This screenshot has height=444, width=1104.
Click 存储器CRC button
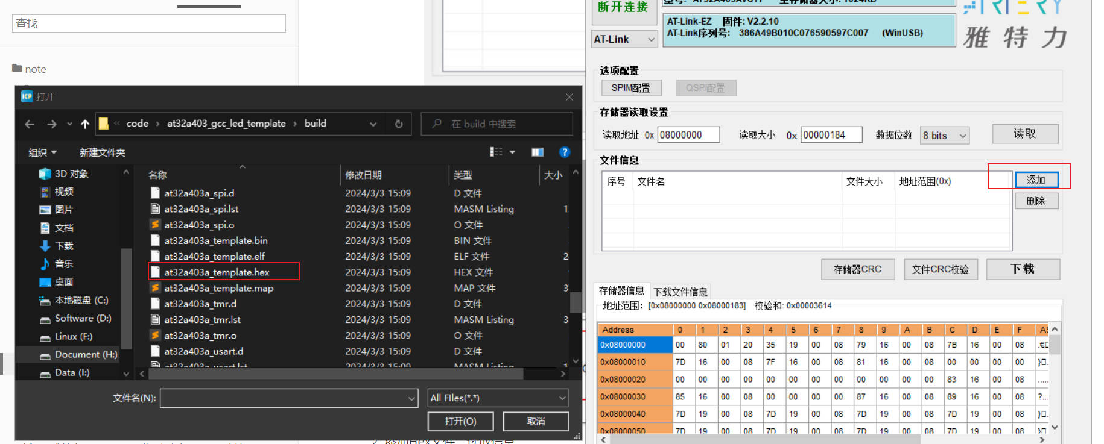857,269
